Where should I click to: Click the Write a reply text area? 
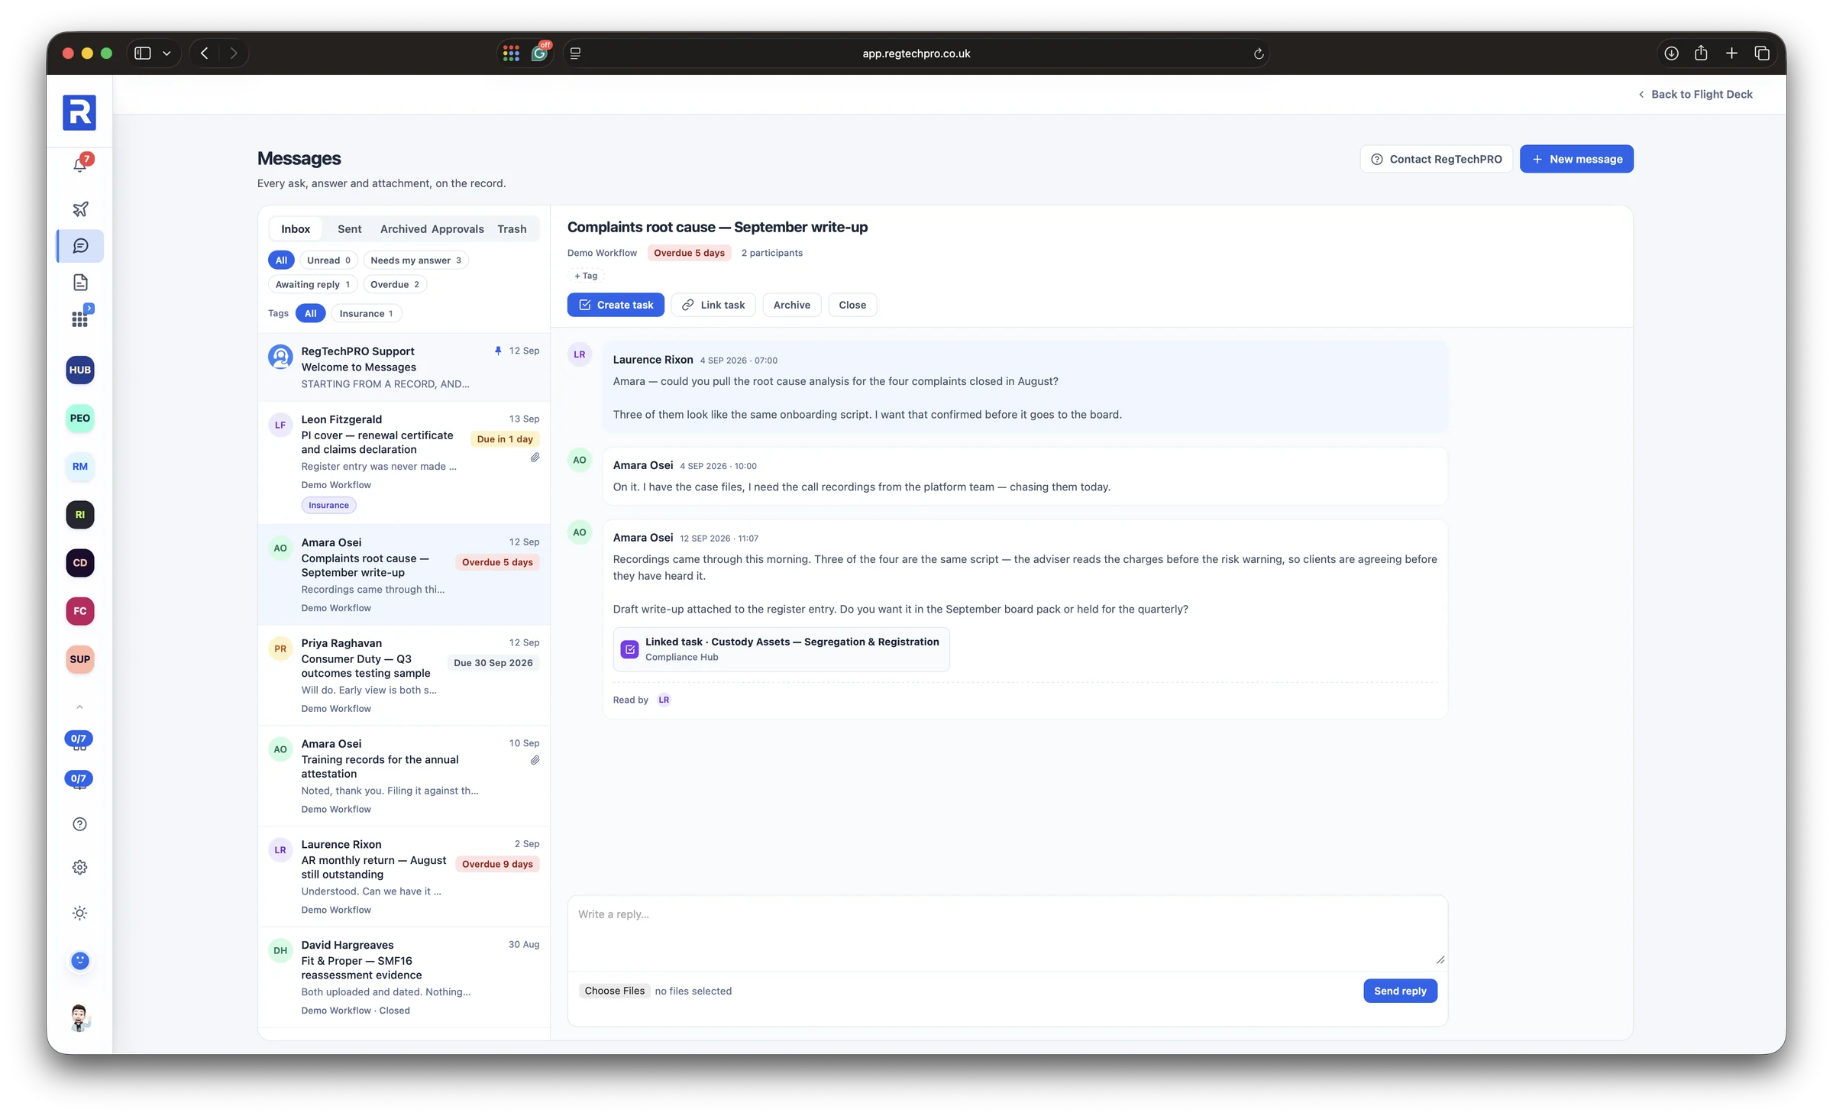tap(1007, 933)
